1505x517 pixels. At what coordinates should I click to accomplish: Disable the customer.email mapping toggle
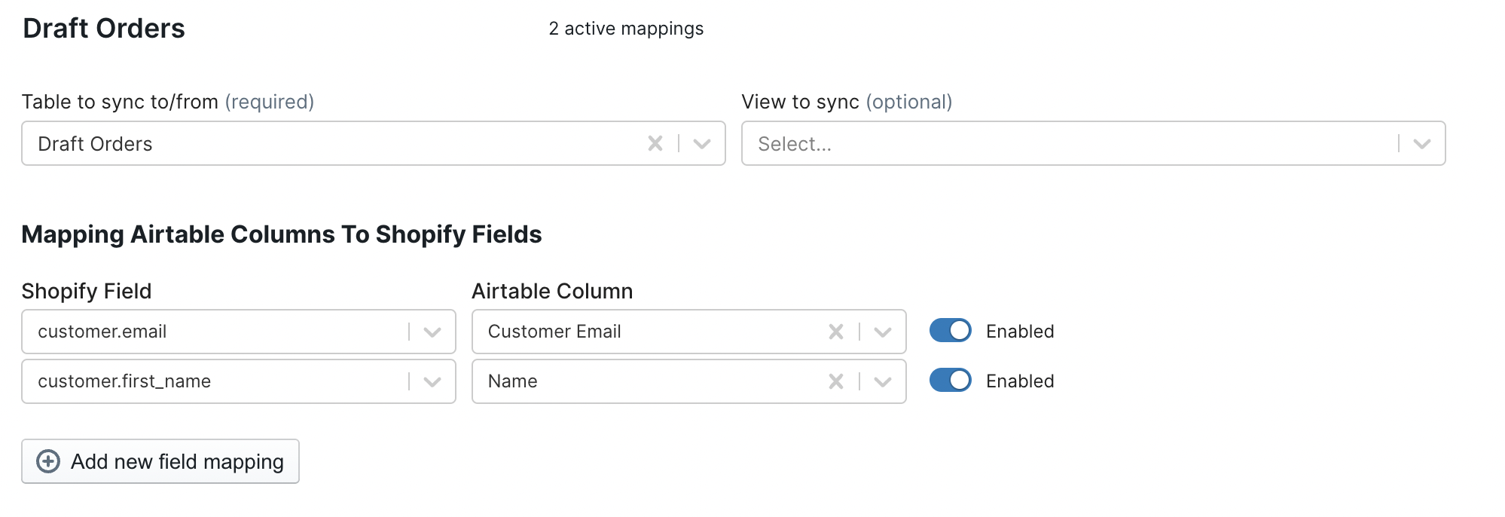(950, 331)
